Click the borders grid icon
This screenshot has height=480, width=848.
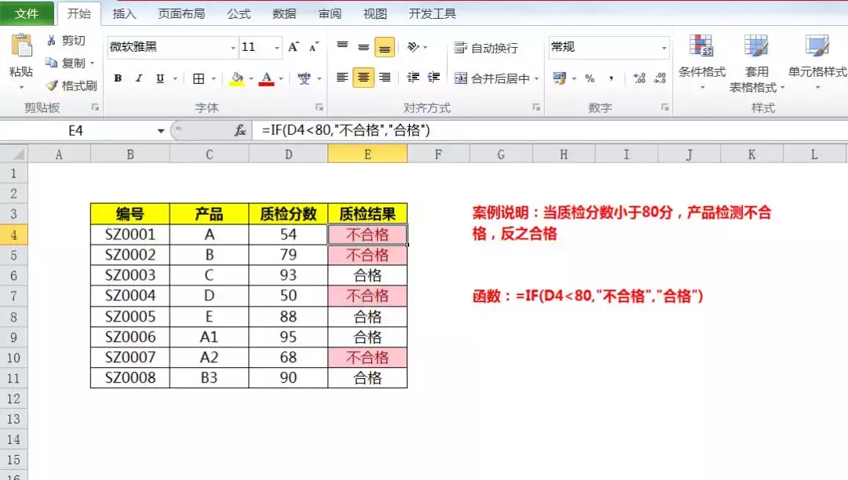[199, 79]
